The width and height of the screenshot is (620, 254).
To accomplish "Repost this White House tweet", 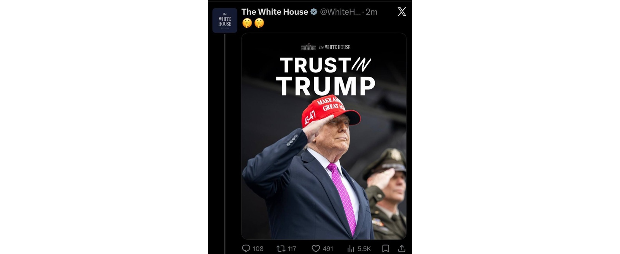I will coord(281,249).
